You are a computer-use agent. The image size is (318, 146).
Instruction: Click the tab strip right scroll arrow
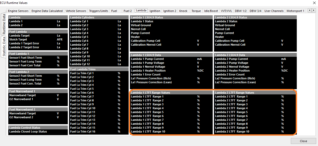point(314,10)
